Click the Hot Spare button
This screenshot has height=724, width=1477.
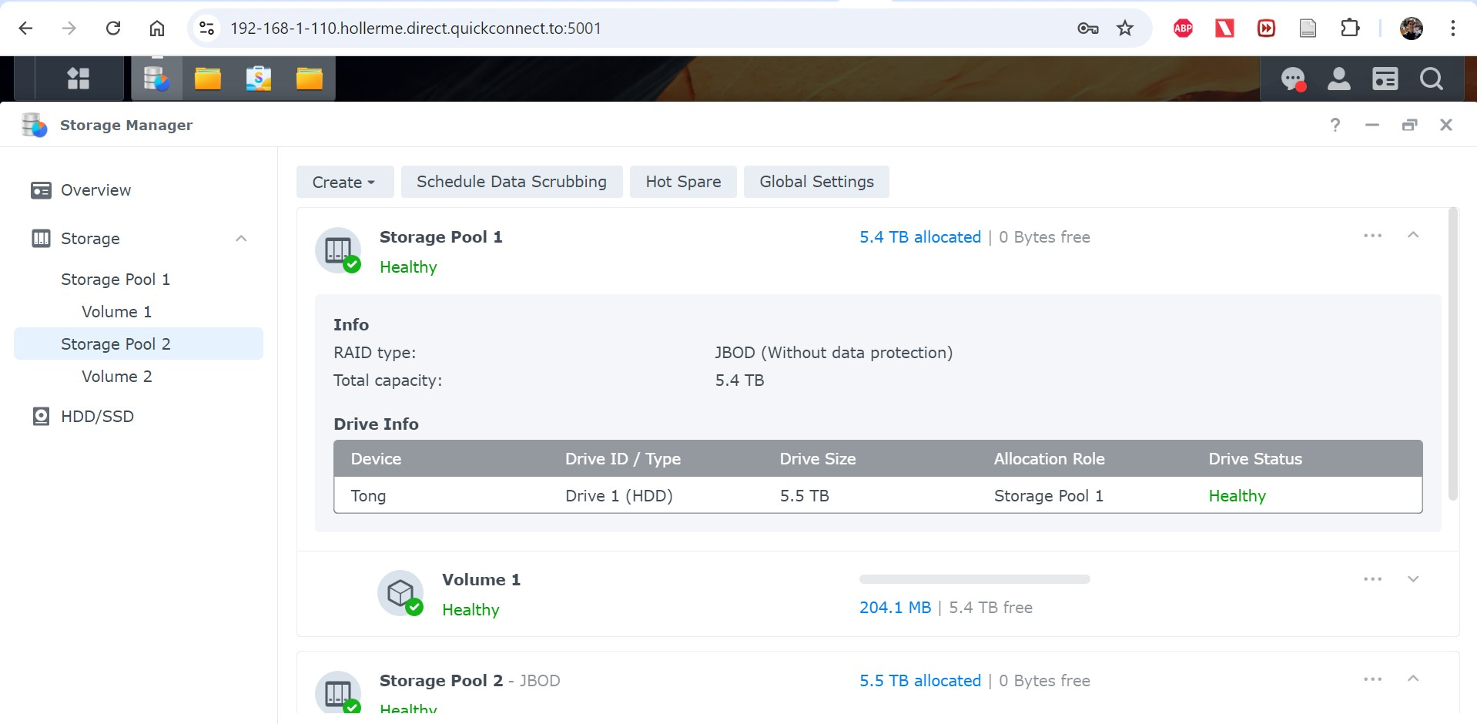coord(683,182)
